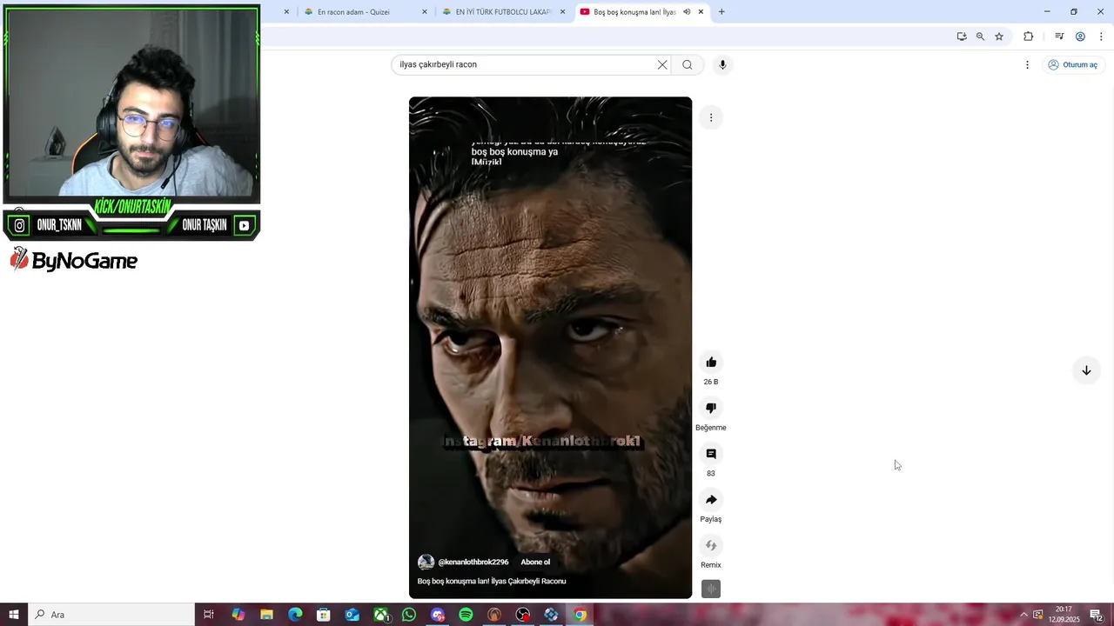1114x626 pixels.
Task: Share the Short via Paylaş arrow
Action: point(711,500)
